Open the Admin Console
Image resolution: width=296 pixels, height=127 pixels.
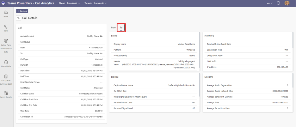[6, 94]
